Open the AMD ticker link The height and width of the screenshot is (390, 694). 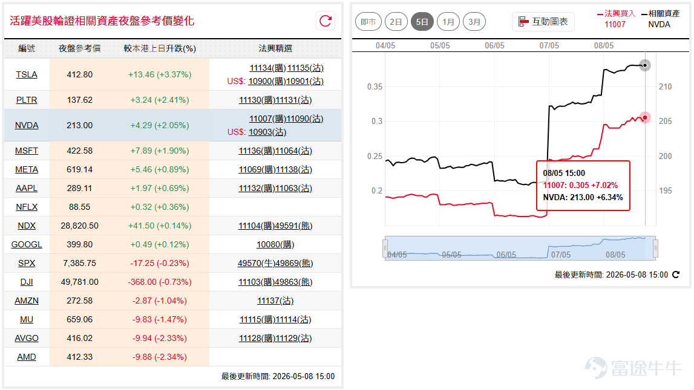pos(27,357)
